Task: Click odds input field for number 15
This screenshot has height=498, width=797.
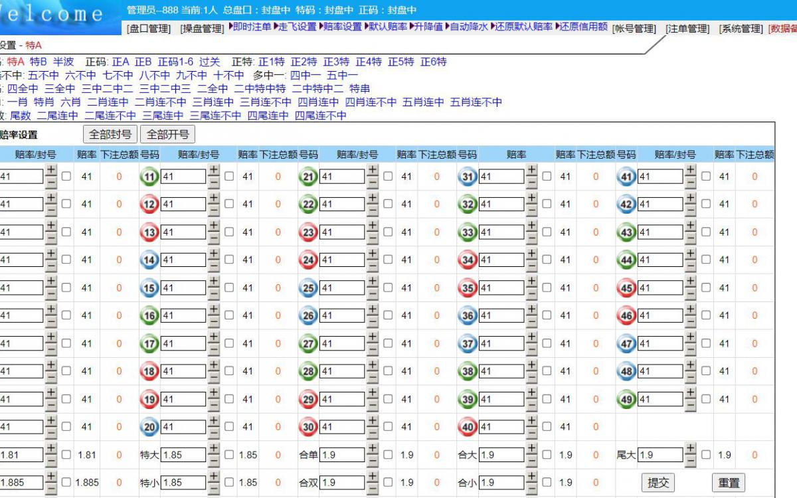Action: pyautogui.click(x=184, y=288)
